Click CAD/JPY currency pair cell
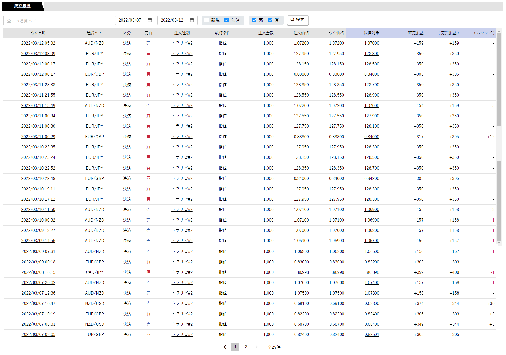 [x=94, y=272]
